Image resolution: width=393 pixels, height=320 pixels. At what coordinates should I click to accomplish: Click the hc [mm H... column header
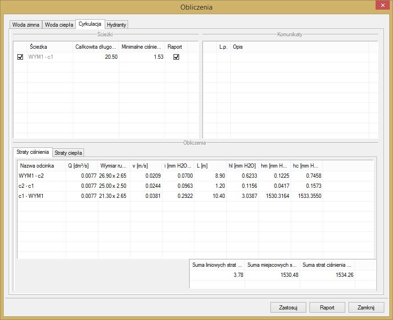(306, 166)
